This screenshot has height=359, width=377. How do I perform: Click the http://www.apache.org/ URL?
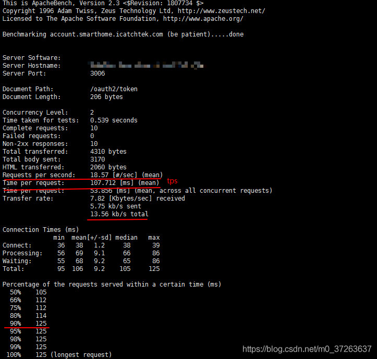203,19
